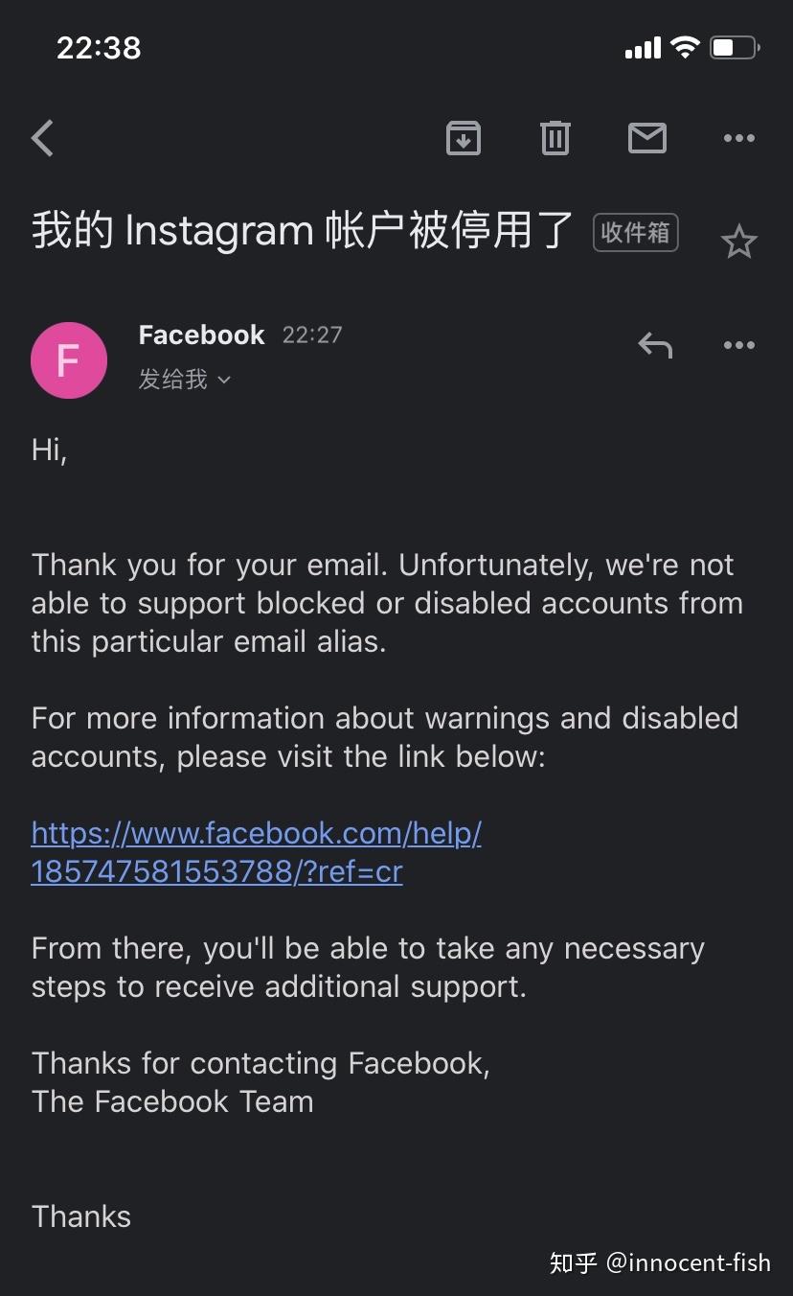Image resolution: width=793 pixels, height=1296 pixels.
Task: Open the Facebook help link
Action: (x=256, y=852)
